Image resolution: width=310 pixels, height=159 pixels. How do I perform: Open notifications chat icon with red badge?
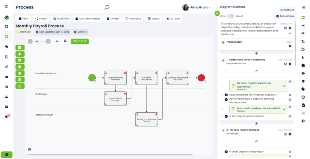pyautogui.click(x=7, y=117)
